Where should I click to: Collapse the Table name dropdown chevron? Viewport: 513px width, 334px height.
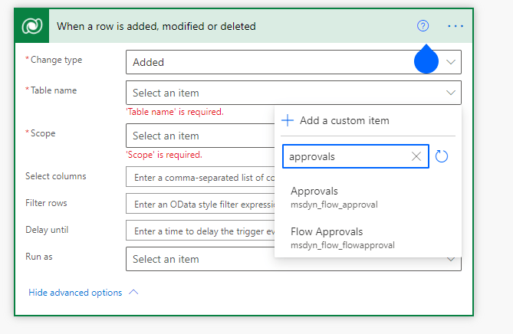pyautogui.click(x=450, y=93)
